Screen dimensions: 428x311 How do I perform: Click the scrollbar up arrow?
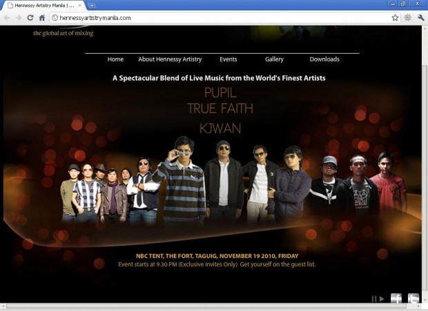(425, 28)
